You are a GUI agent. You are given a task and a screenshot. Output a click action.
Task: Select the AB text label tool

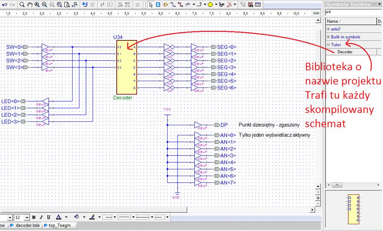(x=222, y=4)
